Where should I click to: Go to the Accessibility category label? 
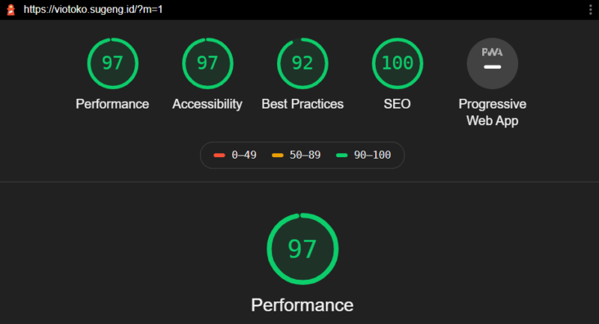[x=207, y=104]
